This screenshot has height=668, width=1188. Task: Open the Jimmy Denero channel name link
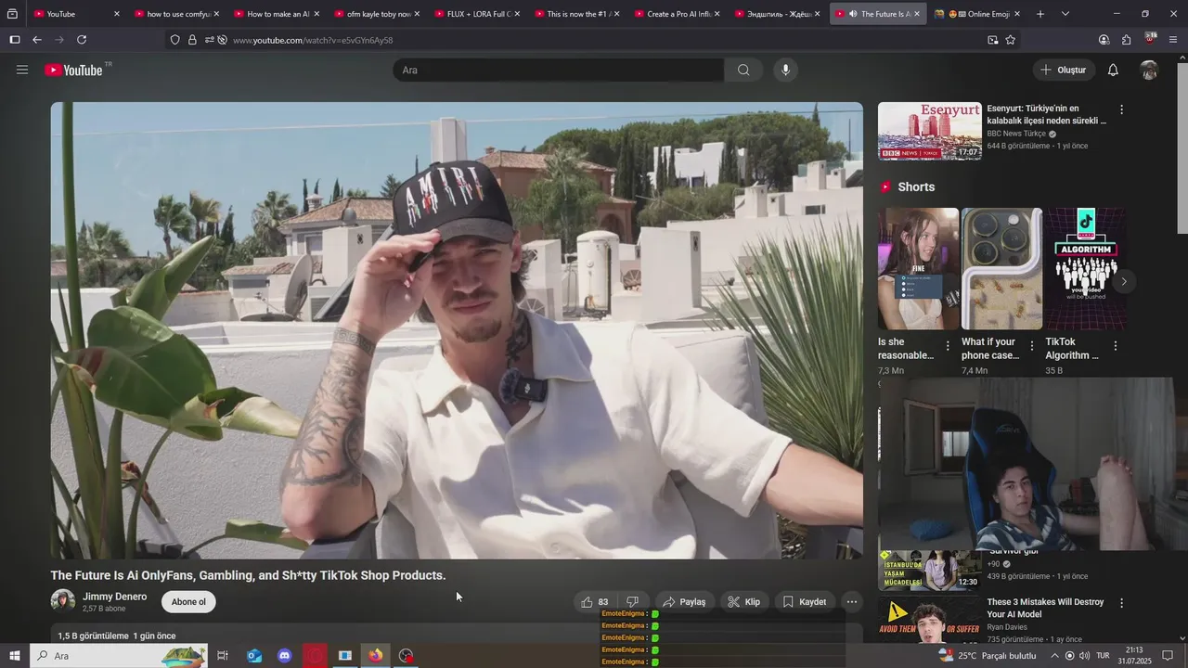pos(114,597)
